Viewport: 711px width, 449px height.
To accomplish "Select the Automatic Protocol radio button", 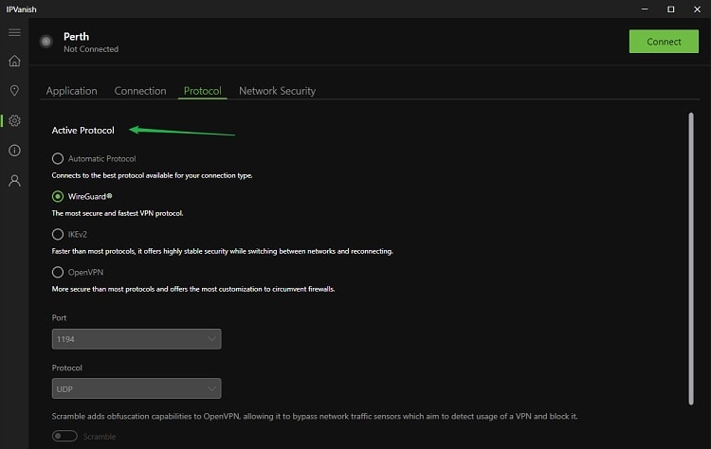I will click(58, 158).
